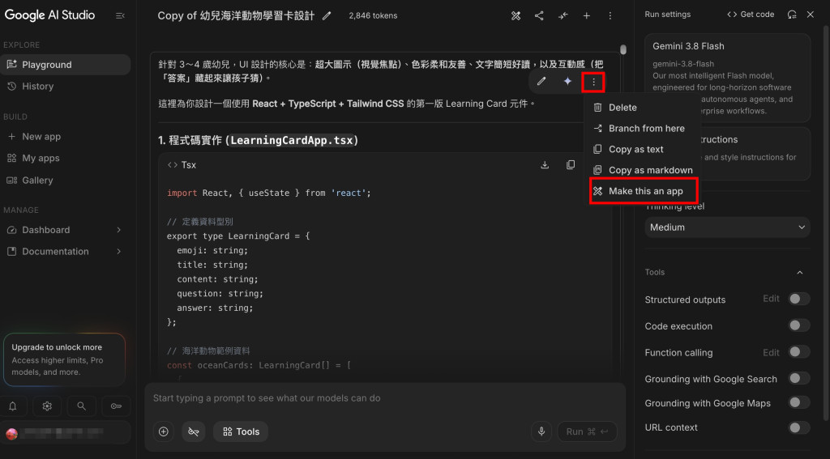The image size is (830, 459).
Task: Select Delete from the context menu
Action: coord(642,108)
